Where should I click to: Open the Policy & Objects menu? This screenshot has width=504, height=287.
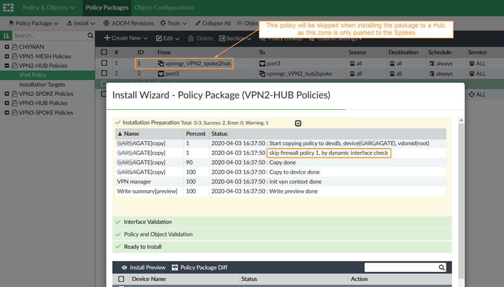click(49, 8)
